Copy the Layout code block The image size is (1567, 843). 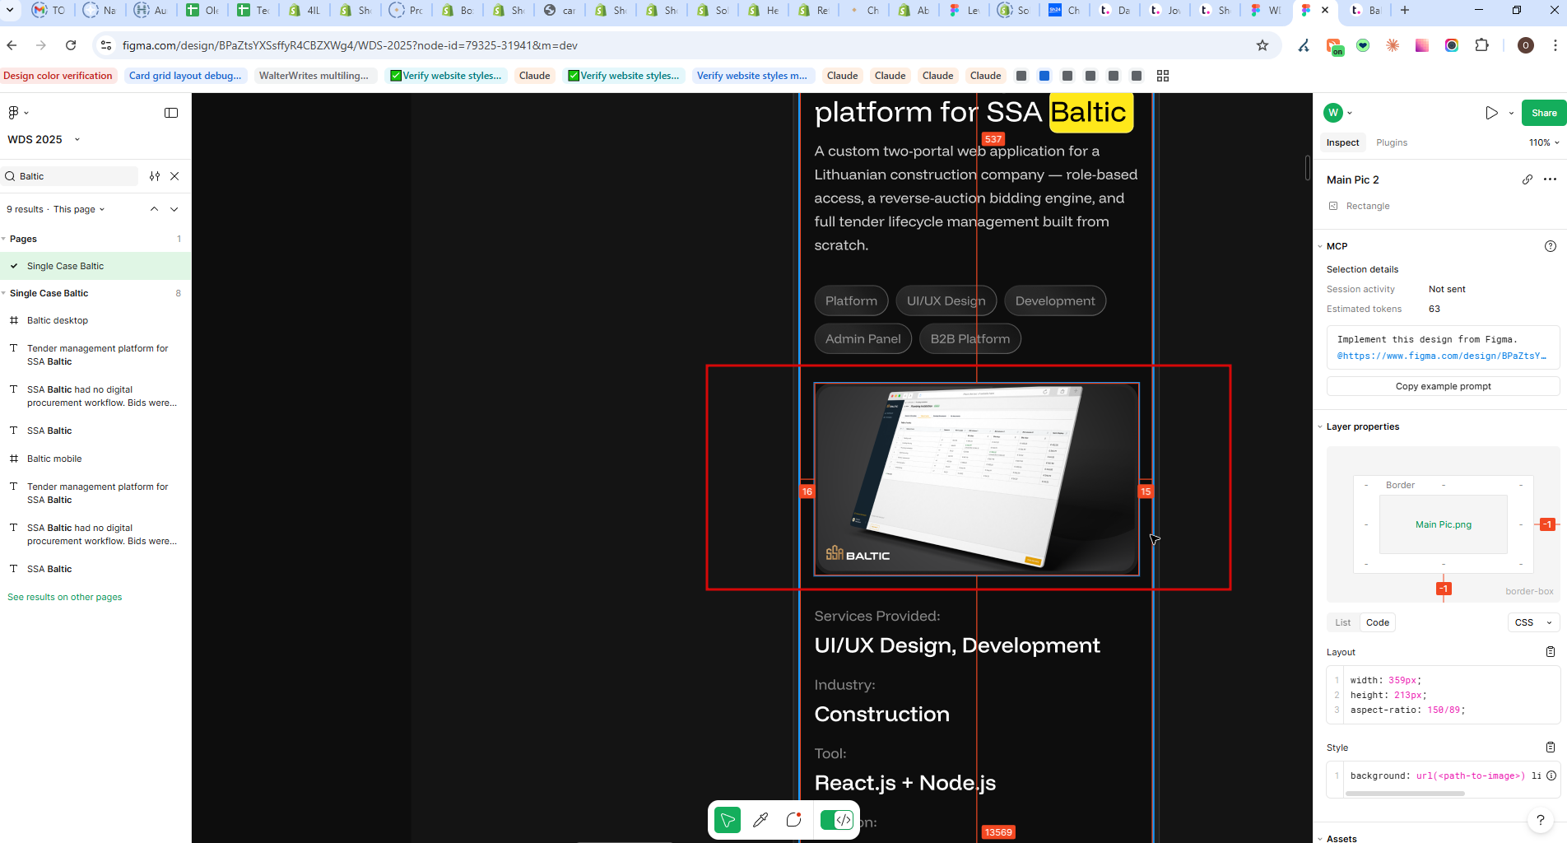pyautogui.click(x=1551, y=652)
